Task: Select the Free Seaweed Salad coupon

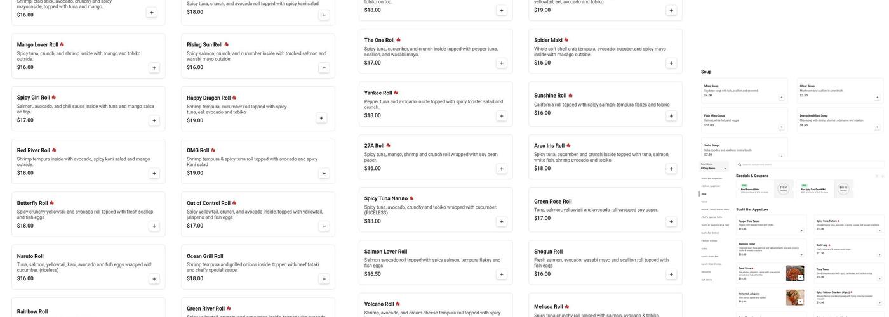Action: [756, 189]
